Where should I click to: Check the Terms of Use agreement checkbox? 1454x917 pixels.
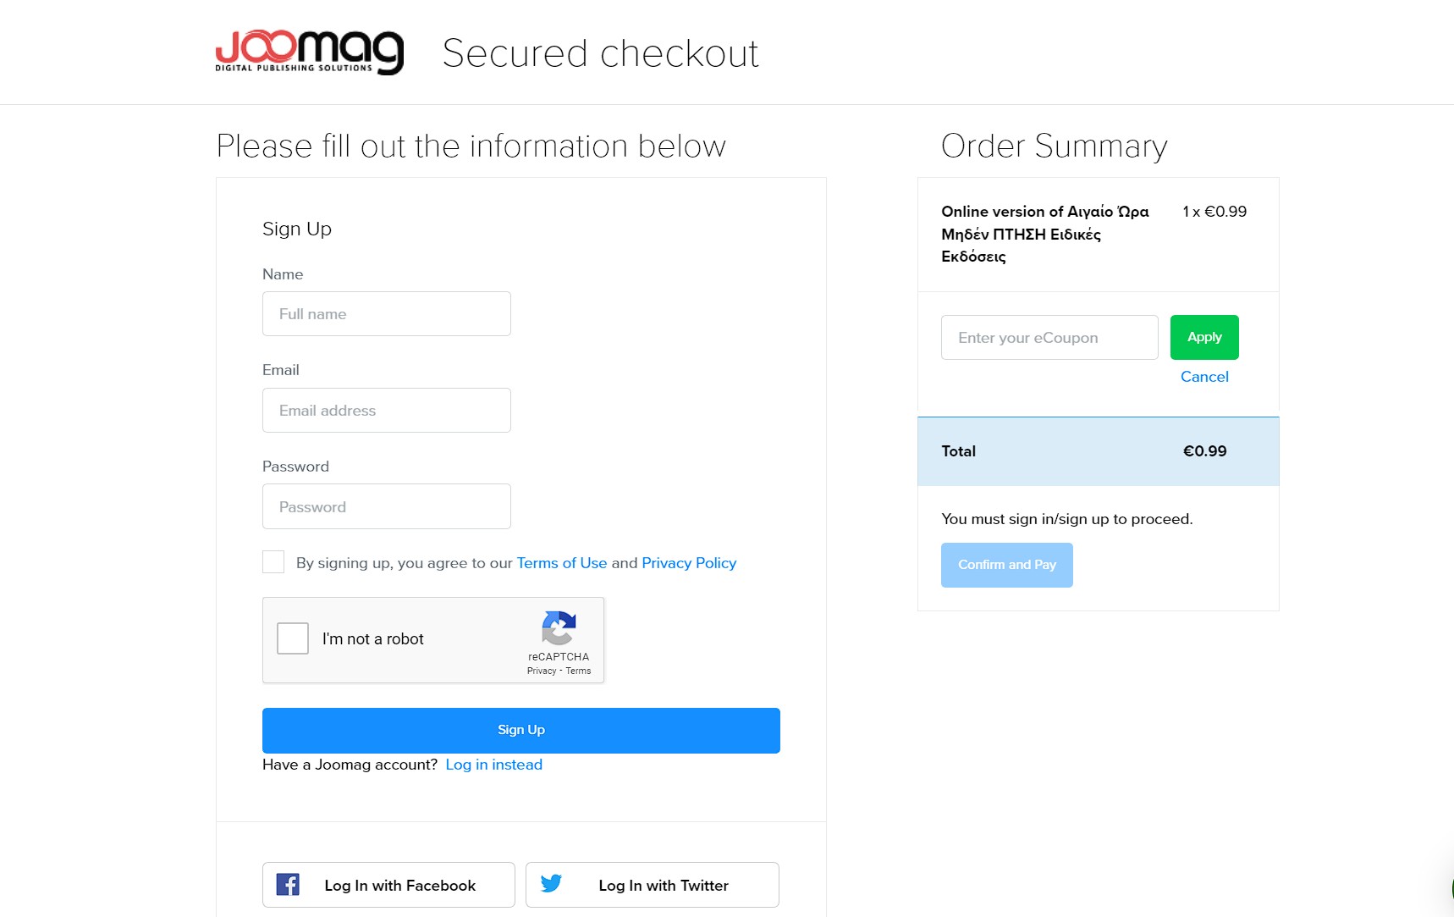[x=273, y=562]
